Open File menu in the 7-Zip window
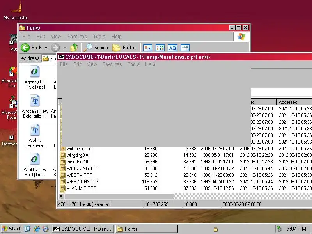Screen dimensions: 312x234 point(64,64)
